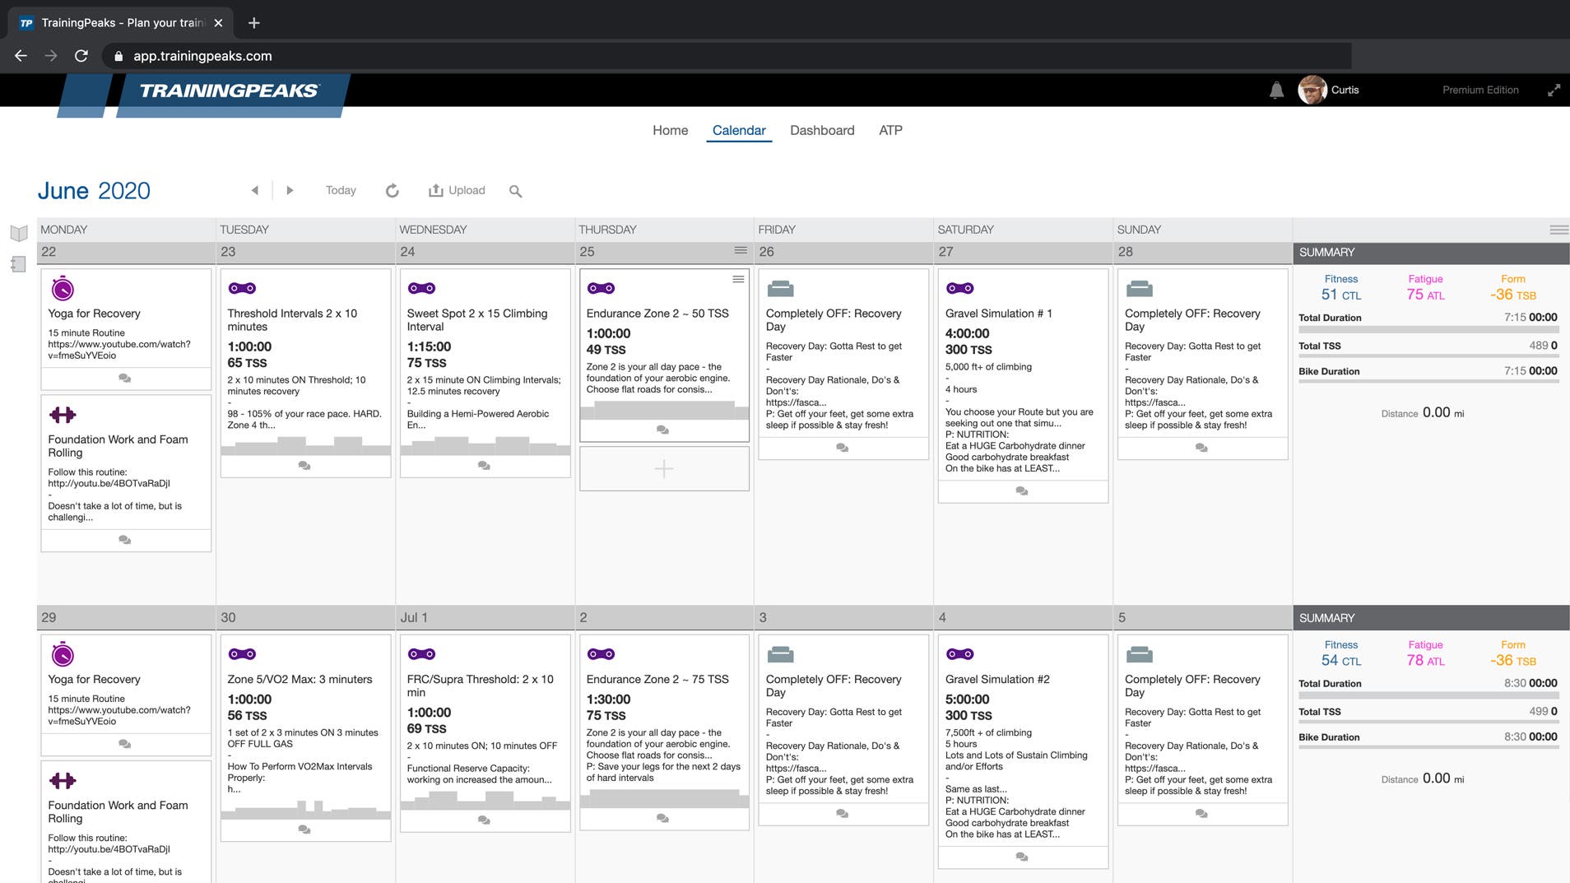Screen dimensions: 1570x883
Task: Click Total Duration bar in second summary
Action: pos(1428,694)
